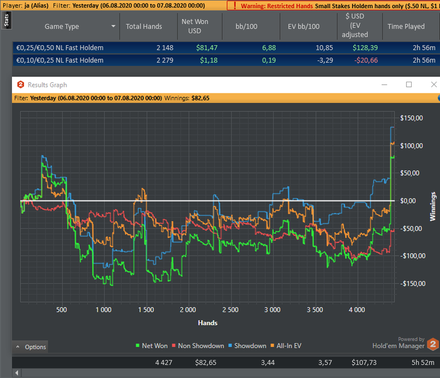Click the Restricted Hands warning icon
The image size is (440, 378).
[235, 6]
